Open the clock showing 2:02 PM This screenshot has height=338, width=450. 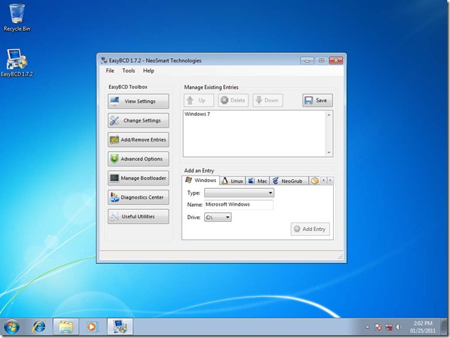tap(423, 327)
